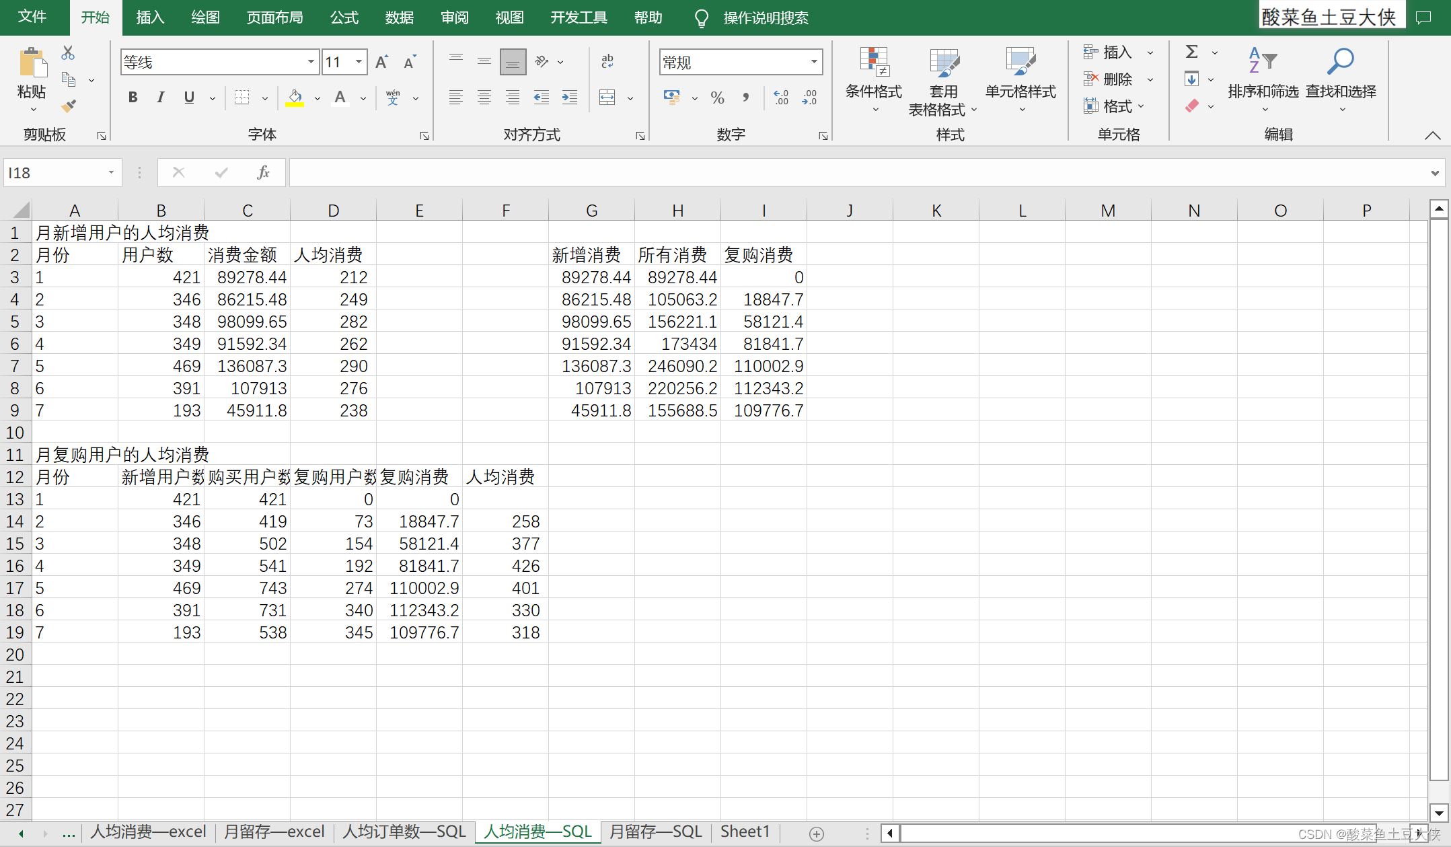Click the AutoSum sigma icon
The image size is (1451, 847).
coord(1192,52)
